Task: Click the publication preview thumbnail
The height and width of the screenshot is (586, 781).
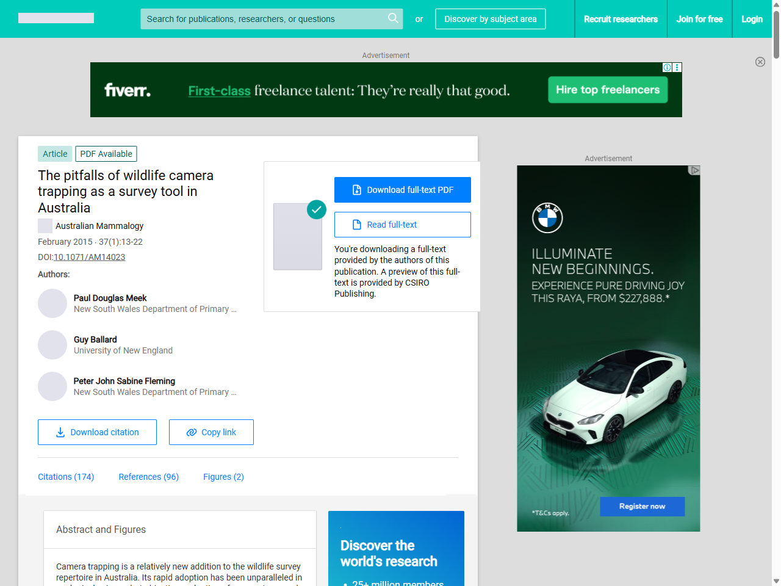Action: [298, 236]
